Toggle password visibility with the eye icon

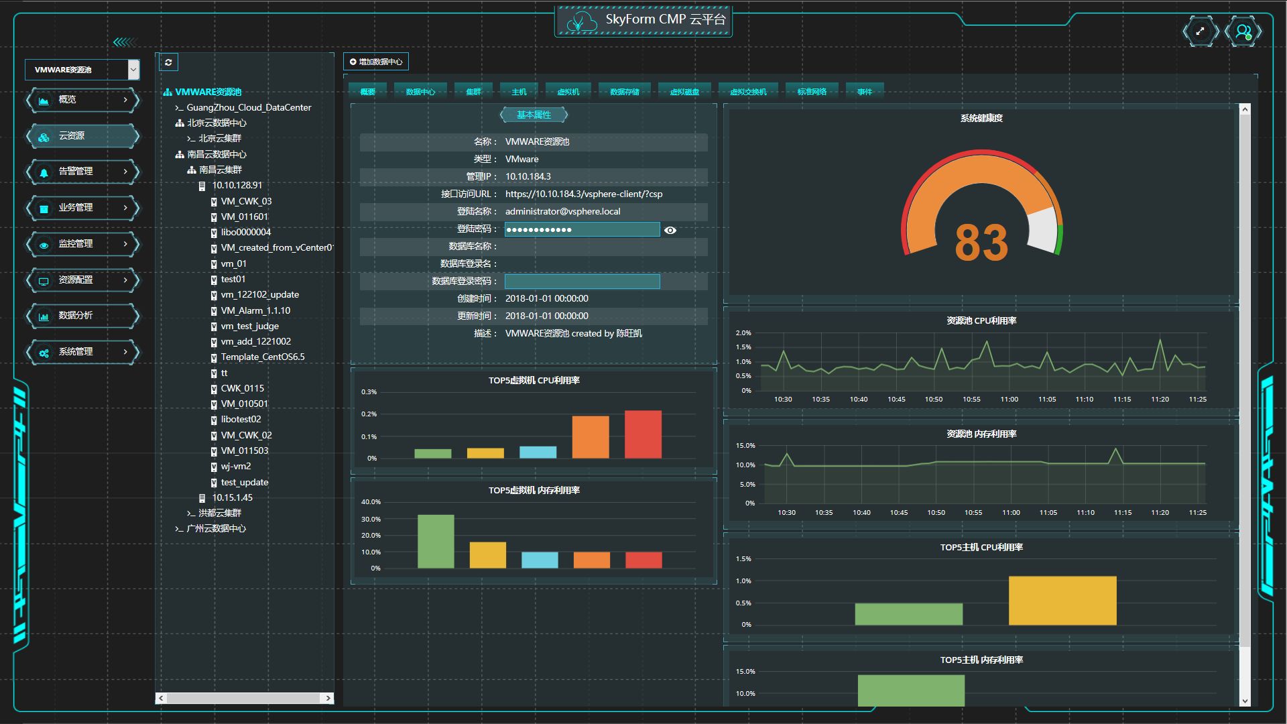[670, 230]
